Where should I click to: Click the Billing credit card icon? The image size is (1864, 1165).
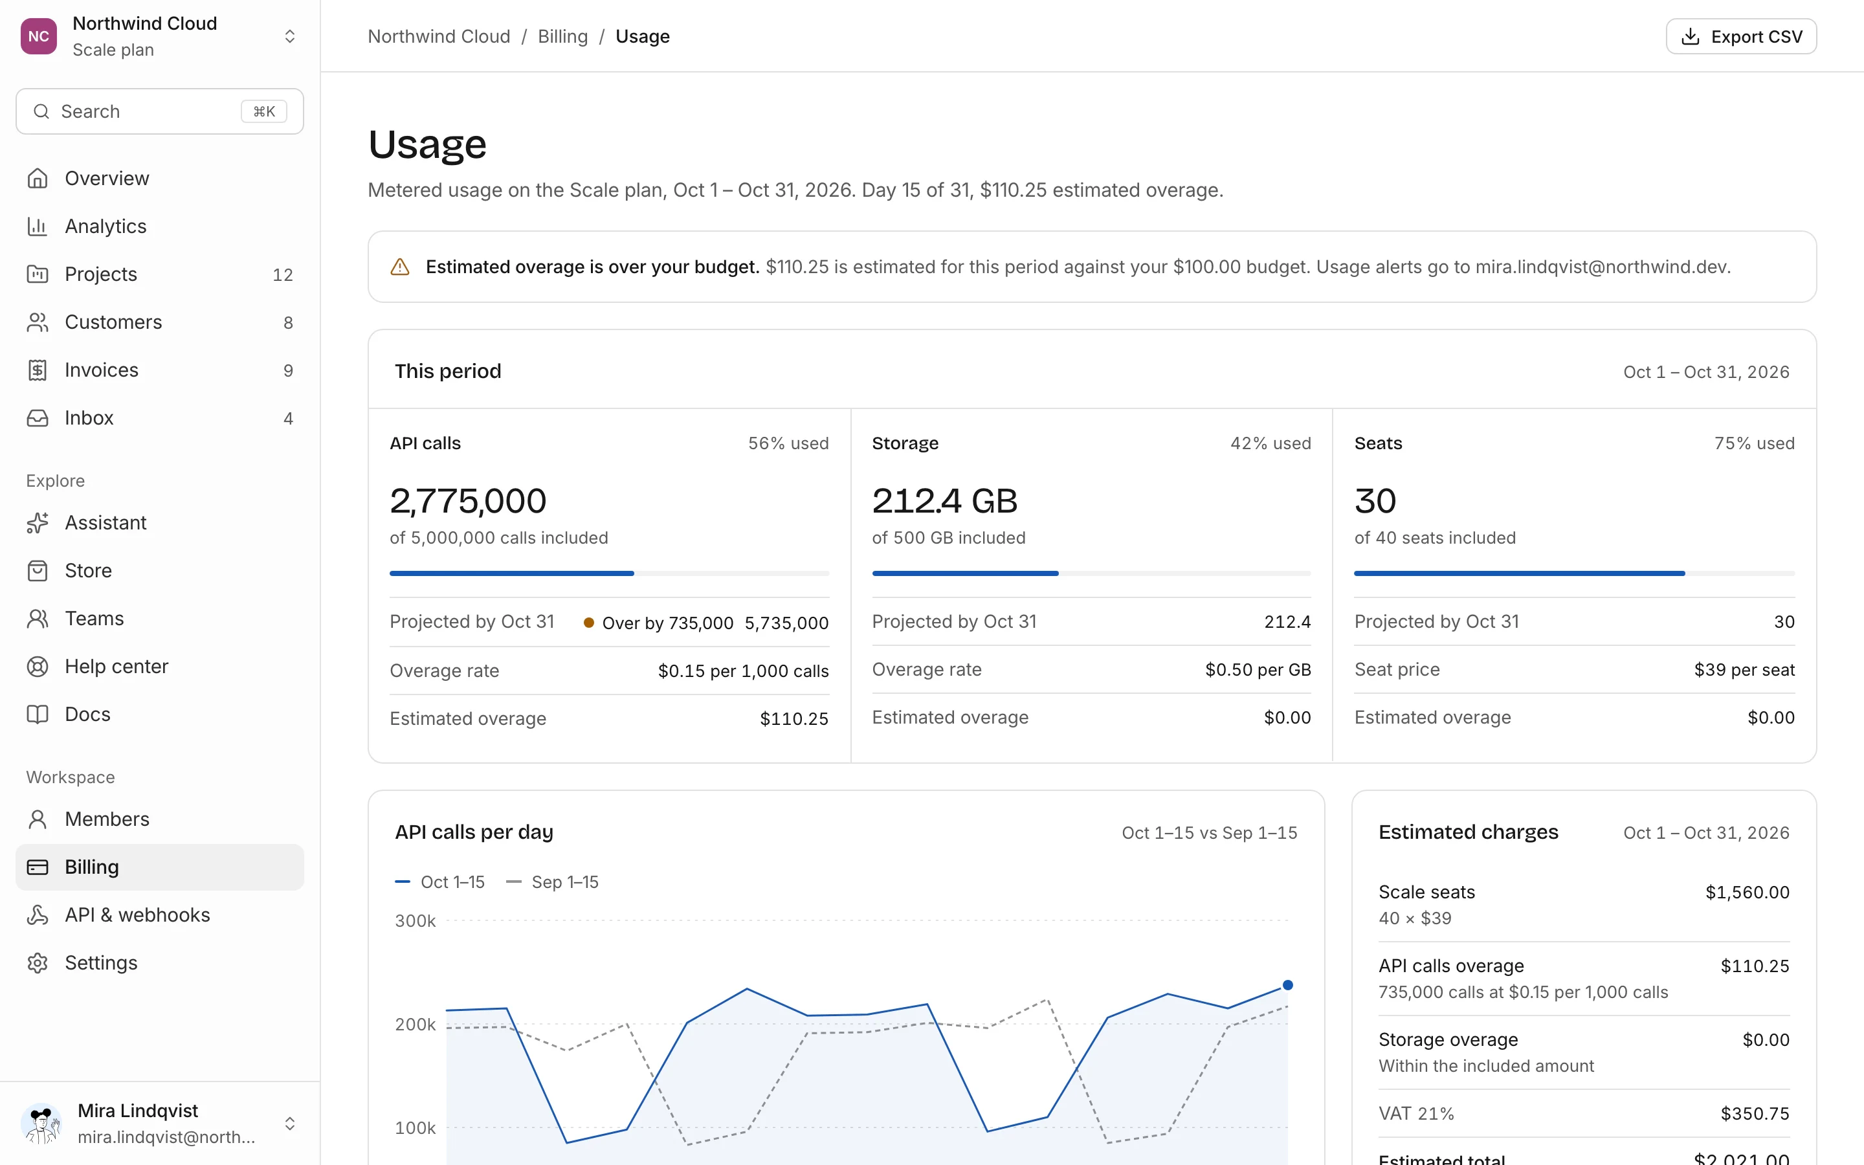[x=38, y=867]
